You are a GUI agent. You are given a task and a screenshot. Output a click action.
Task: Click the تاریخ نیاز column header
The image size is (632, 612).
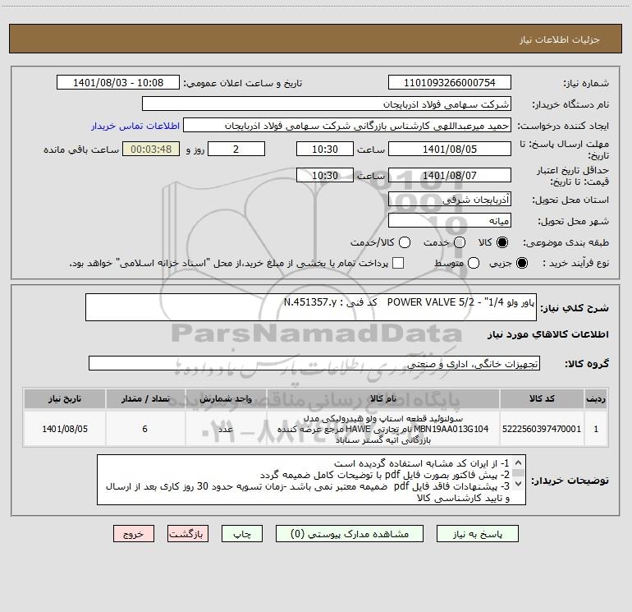pos(65,398)
